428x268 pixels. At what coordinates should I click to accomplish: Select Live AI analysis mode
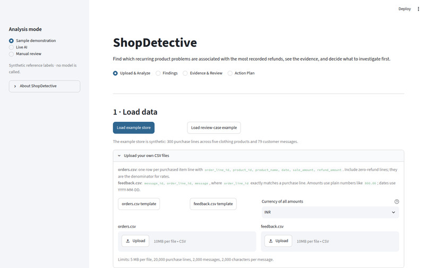18,47
